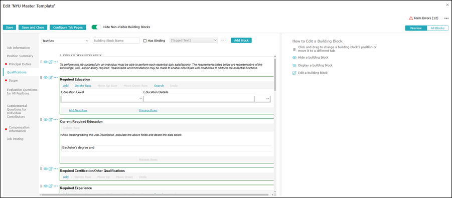
Task: Open Supplemental Questions for Individual Contributors tab
Action: point(17,111)
